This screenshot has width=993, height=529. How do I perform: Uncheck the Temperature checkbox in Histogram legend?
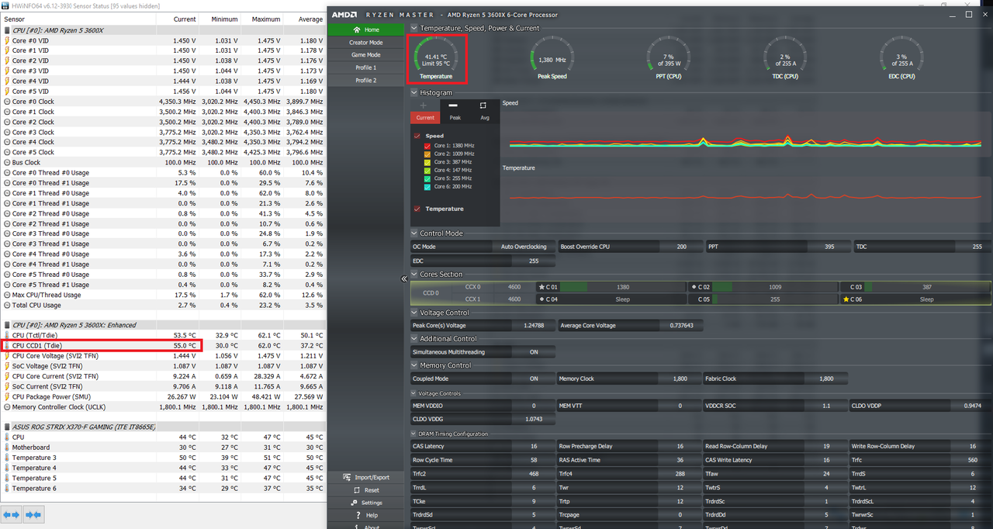pos(417,209)
